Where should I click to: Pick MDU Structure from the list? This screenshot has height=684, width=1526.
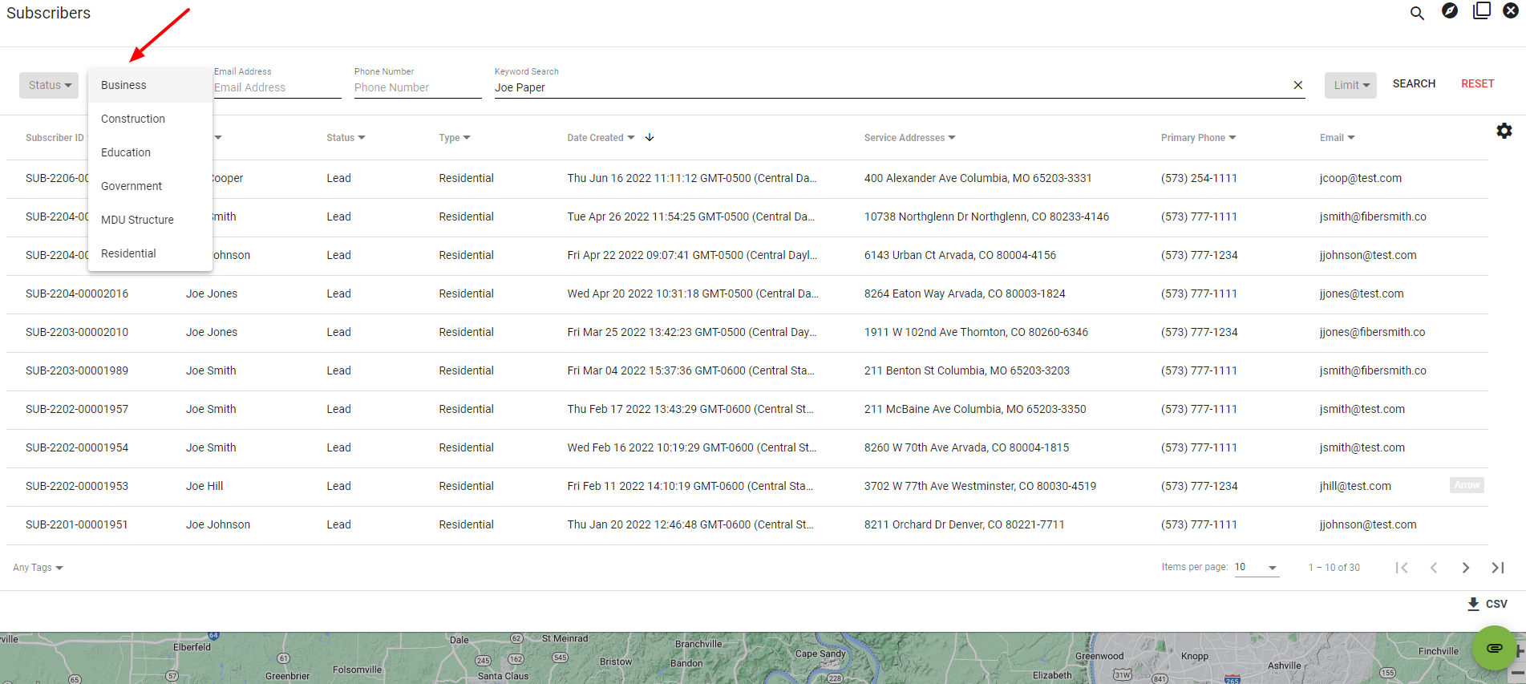tap(150, 220)
